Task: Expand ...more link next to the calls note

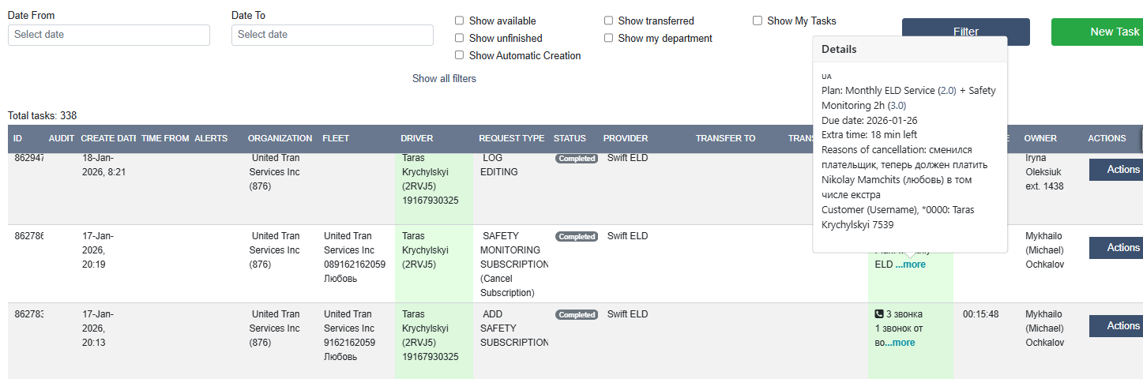Action: pos(900,343)
